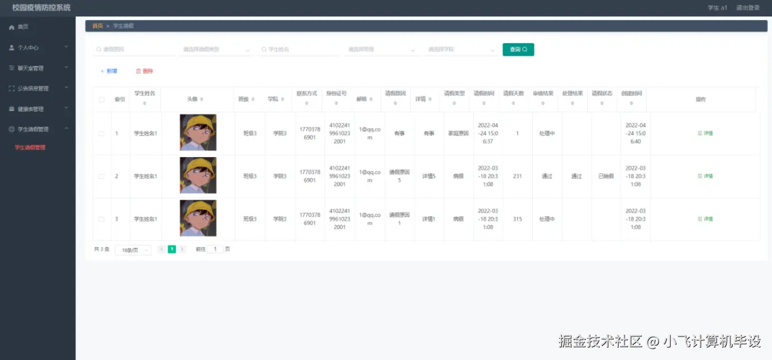The height and width of the screenshot is (360, 772).
Task: Sort by the 创建时间 column
Action: tap(632, 104)
